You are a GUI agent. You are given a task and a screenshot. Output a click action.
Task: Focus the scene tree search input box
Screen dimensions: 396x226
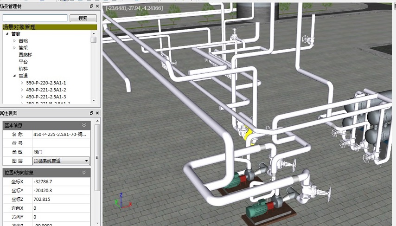[35, 19]
